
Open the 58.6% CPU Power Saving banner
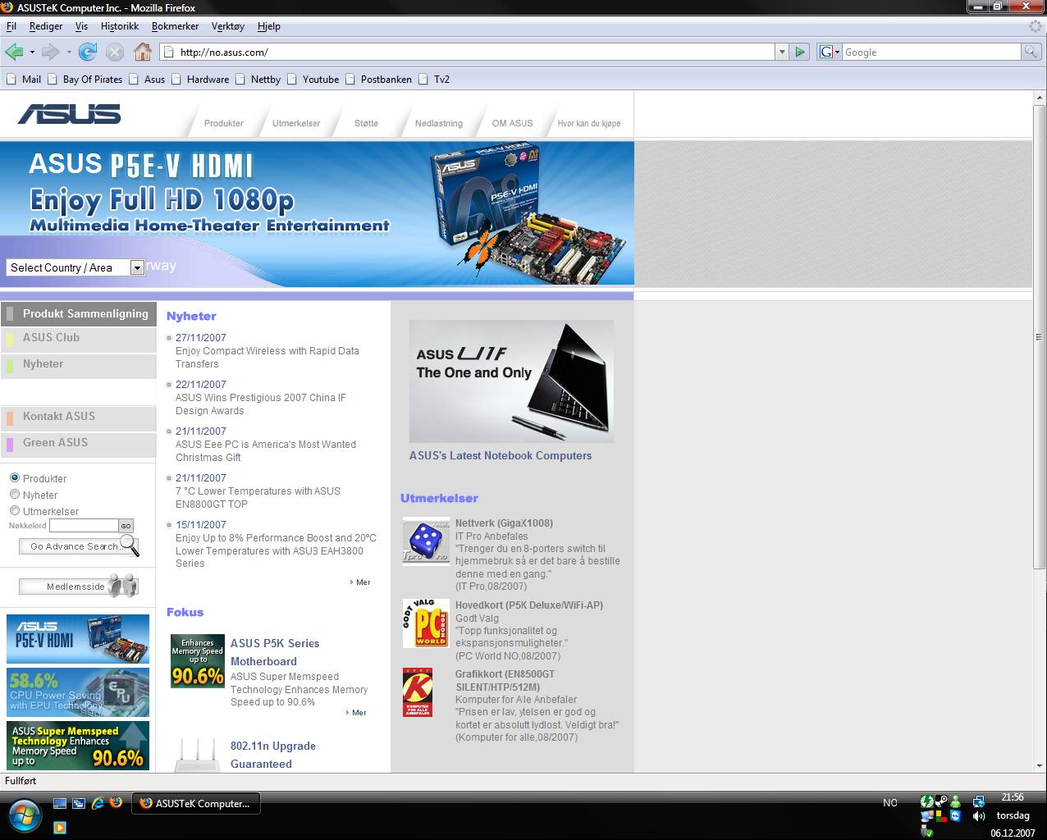click(x=78, y=692)
